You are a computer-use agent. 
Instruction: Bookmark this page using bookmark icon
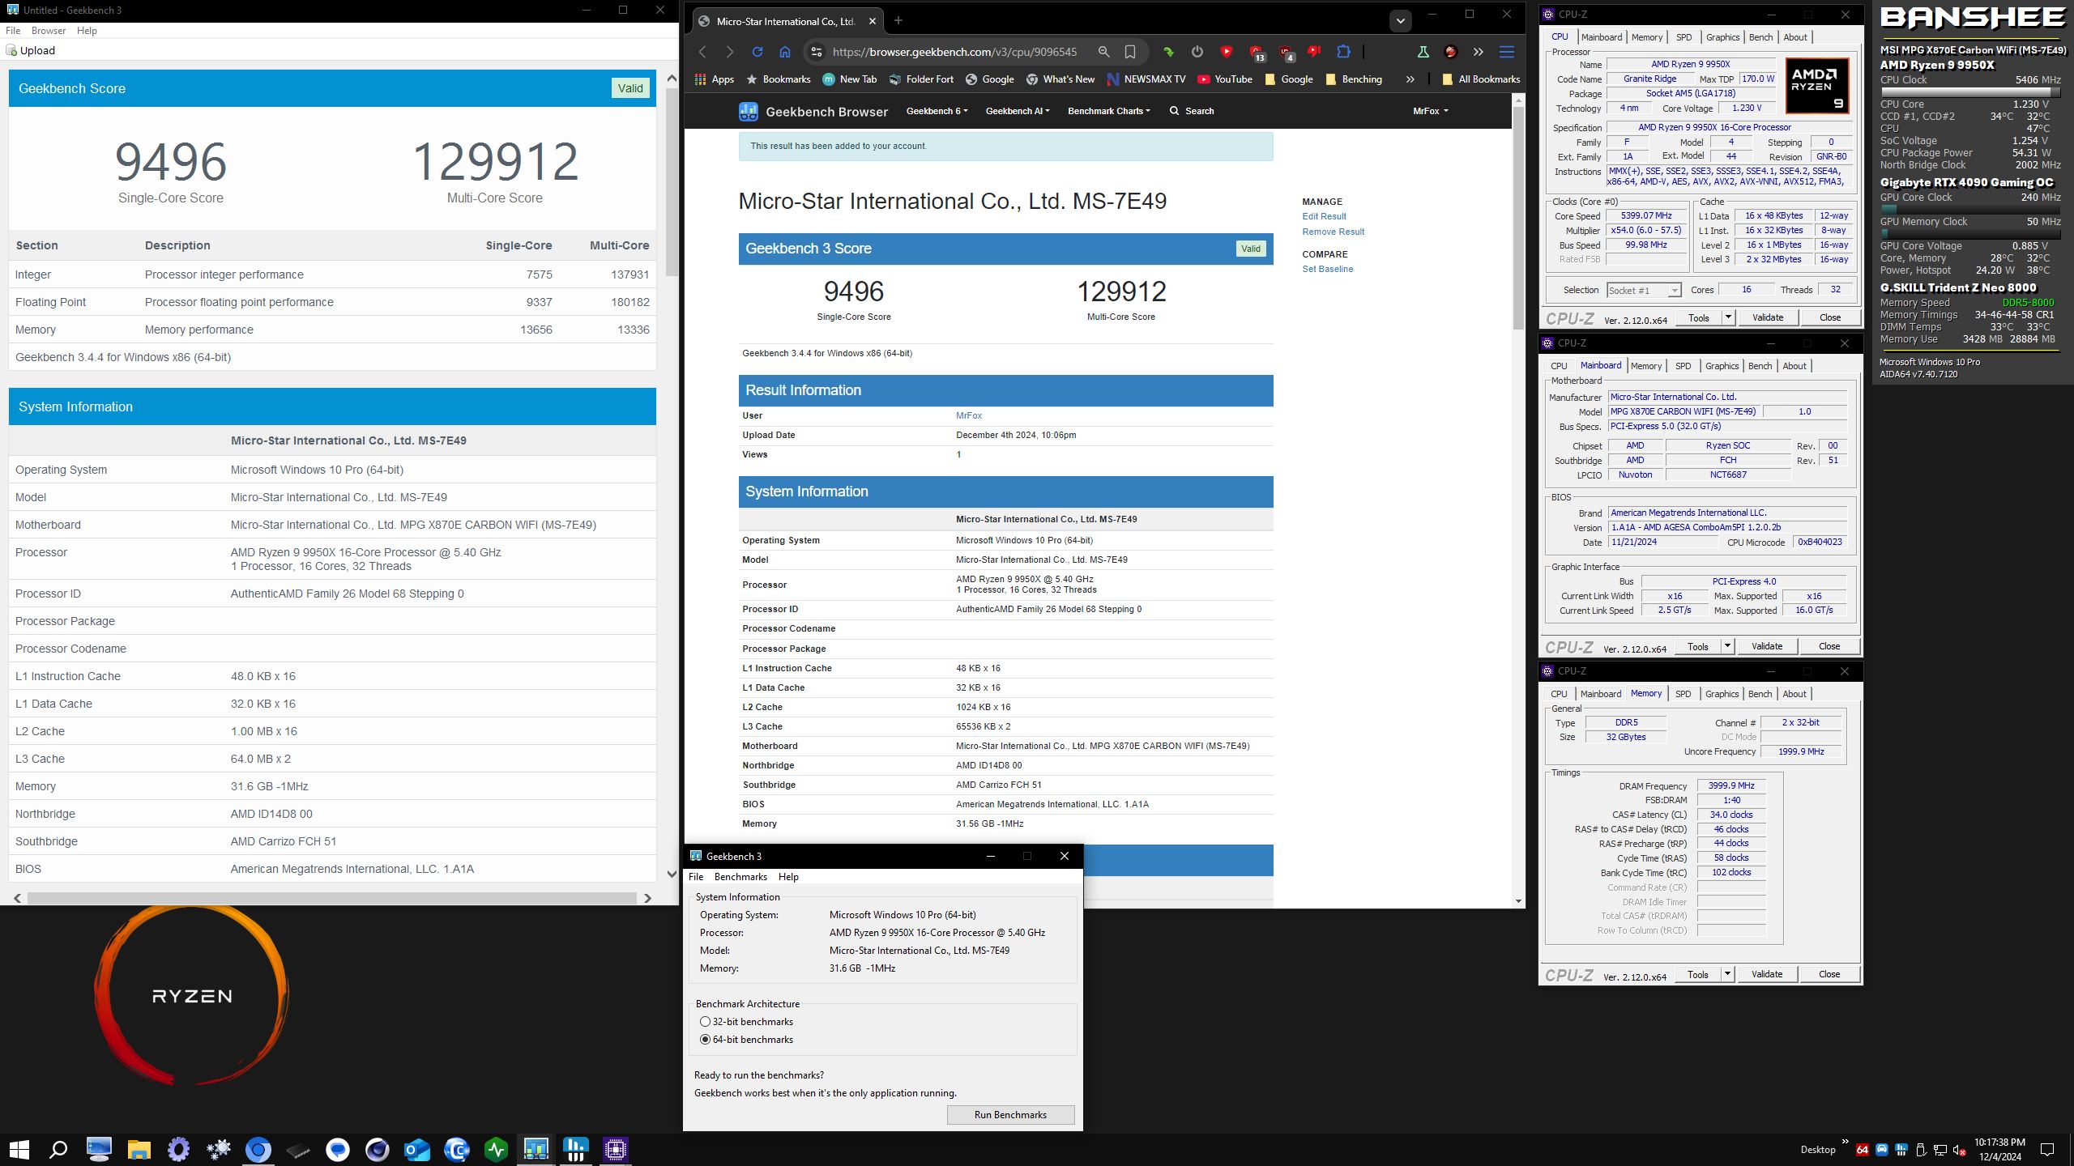pos(1130,52)
